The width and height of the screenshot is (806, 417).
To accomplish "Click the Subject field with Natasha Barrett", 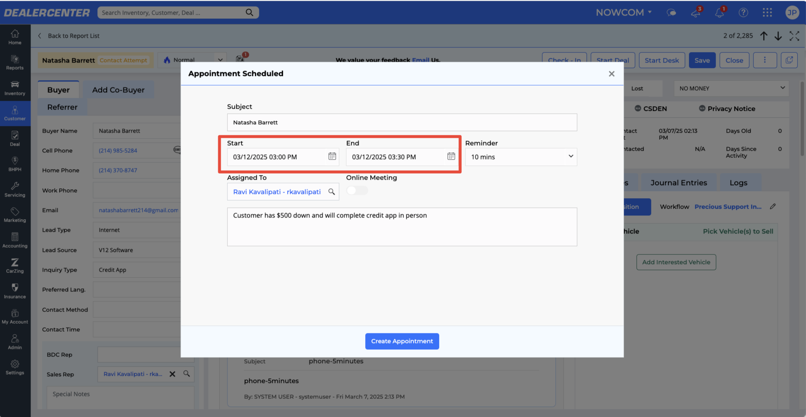I will (x=402, y=122).
